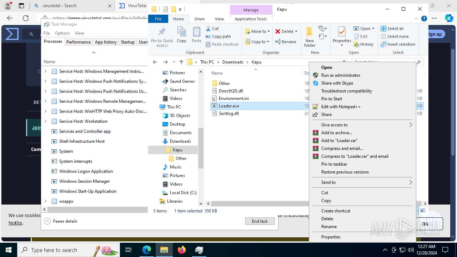Open Options menu in Task Manager
This screenshot has width=457, height=257.
click(x=62, y=33)
